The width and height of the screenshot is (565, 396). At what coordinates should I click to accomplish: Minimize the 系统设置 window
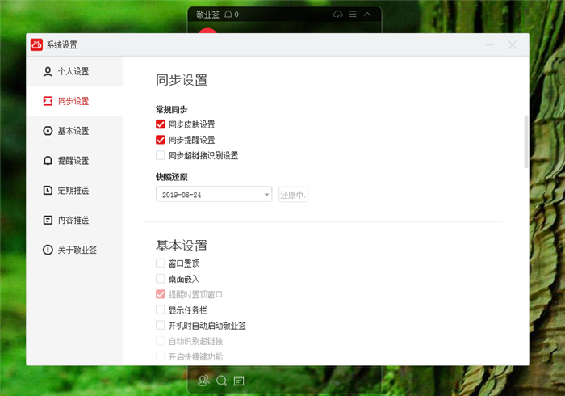click(x=490, y=44)
